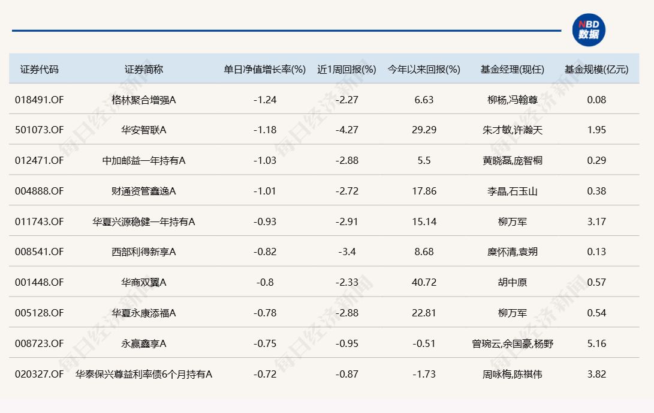Click manager name 胡中原
This screenshot has height=413, width=654.
coord(512,283)
